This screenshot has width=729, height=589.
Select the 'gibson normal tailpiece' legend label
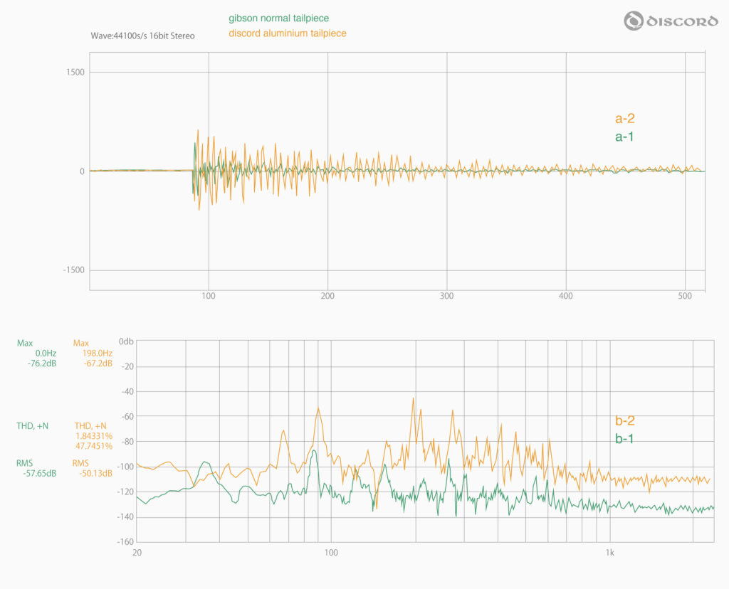coord(278,18)
